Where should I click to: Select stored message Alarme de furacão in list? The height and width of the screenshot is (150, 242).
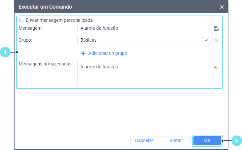point(99,67)
